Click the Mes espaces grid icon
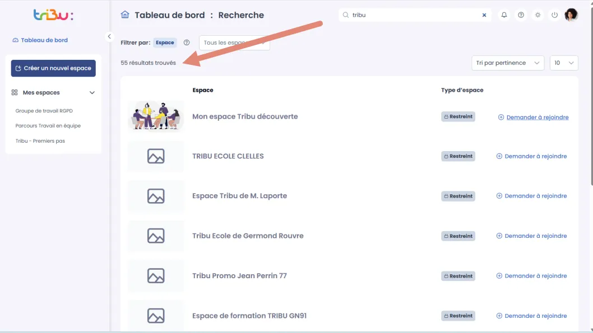This screenshot has height=333, width=593. (15, 92)
